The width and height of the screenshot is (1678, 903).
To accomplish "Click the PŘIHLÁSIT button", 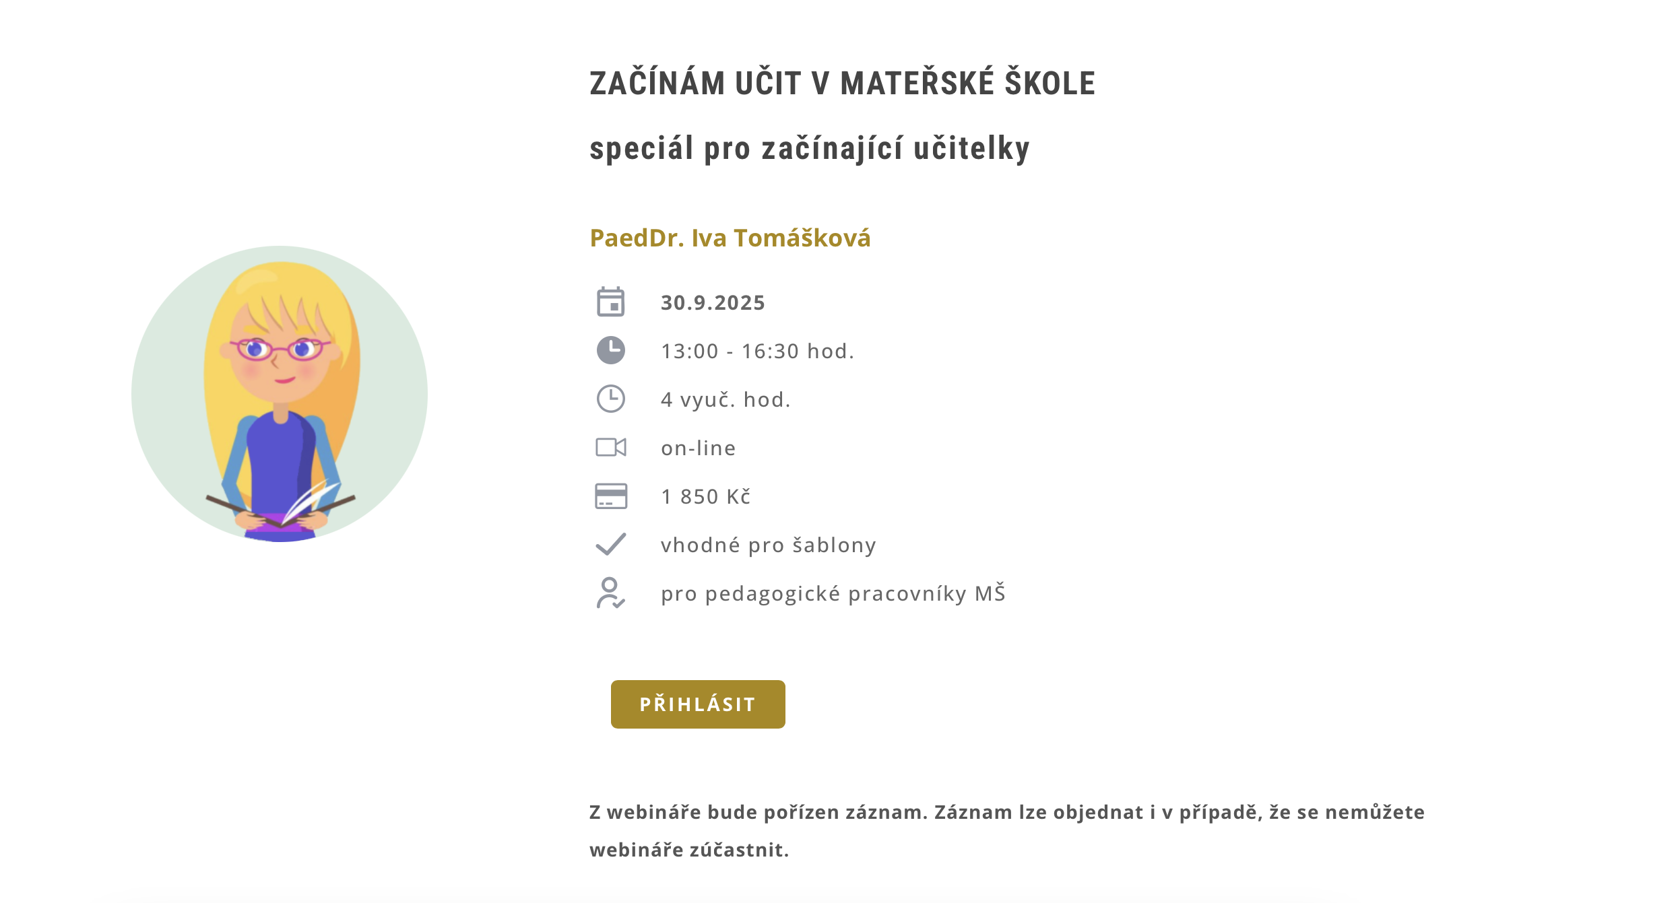I will coord(698,704).
